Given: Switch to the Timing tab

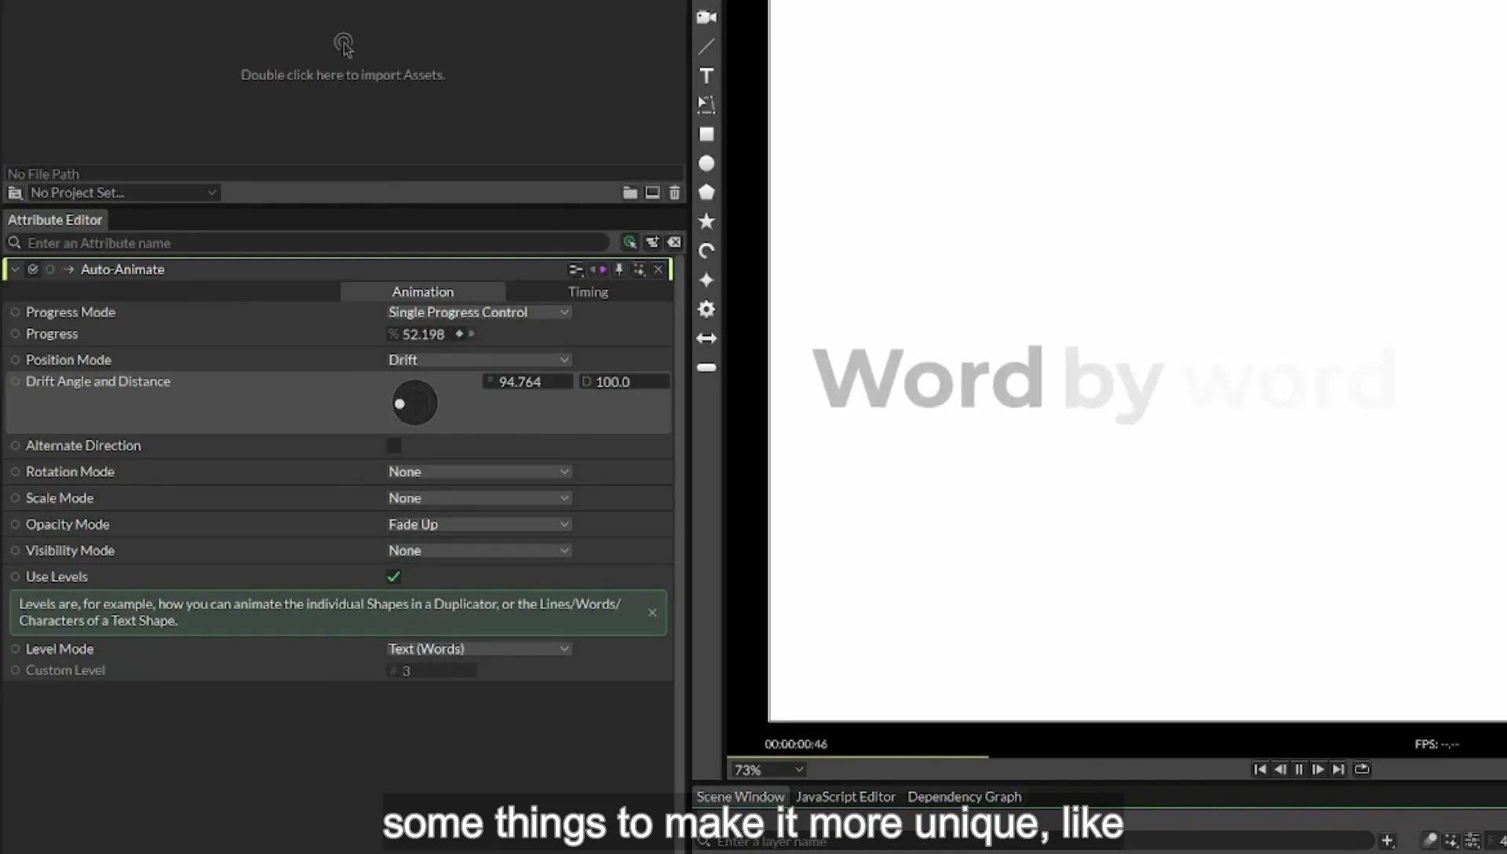Looking at the screenshot, I should click(588, 292).
